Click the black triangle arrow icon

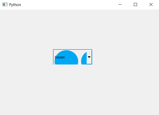pos(89,57)
